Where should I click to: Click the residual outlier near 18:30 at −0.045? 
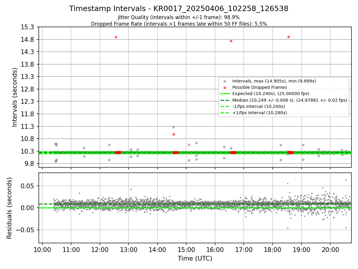(288, 228)
